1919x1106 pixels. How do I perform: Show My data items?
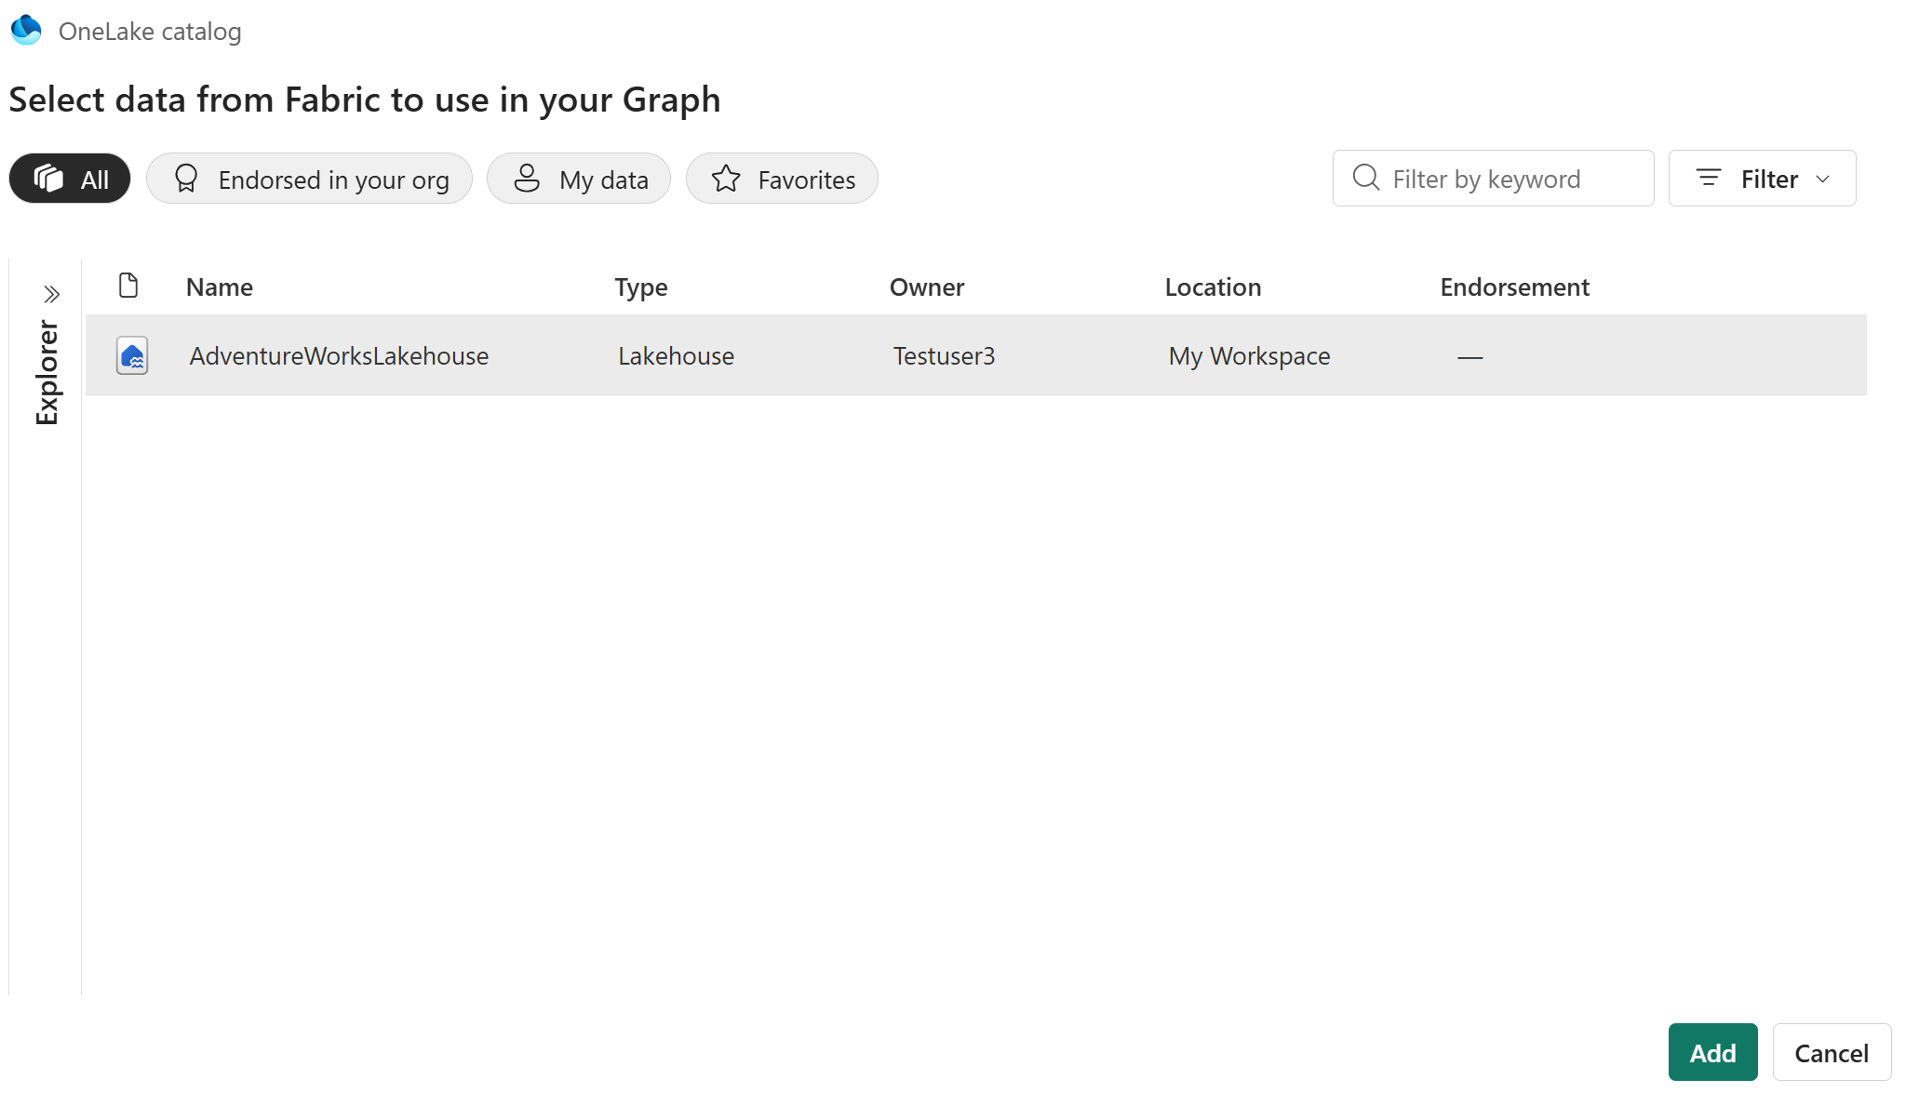pos(579,179)
